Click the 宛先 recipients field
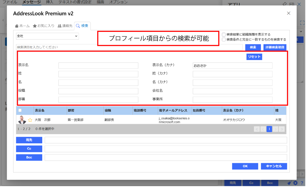306x189 pixels. tap(166, 140)
